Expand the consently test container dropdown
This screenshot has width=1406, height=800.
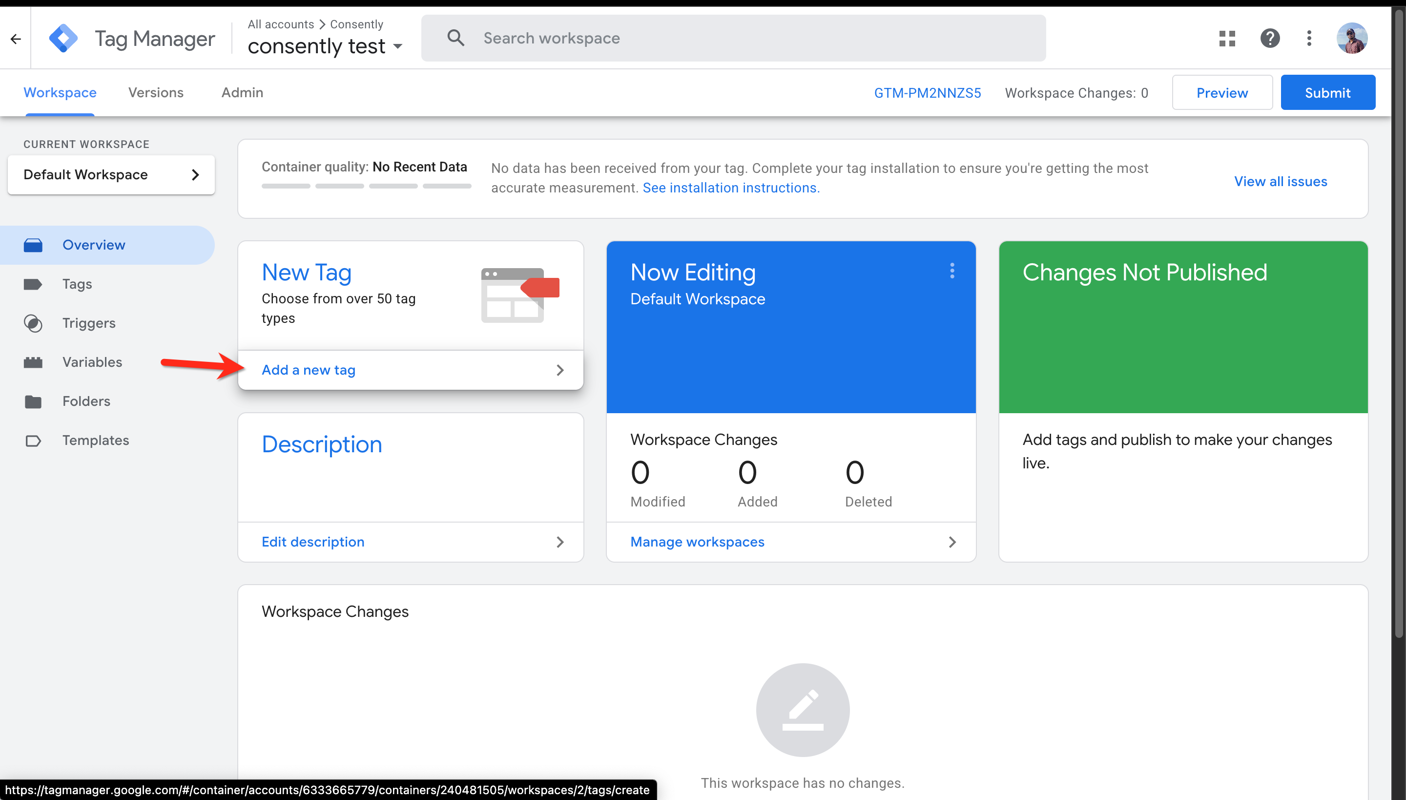pos(398,47)
